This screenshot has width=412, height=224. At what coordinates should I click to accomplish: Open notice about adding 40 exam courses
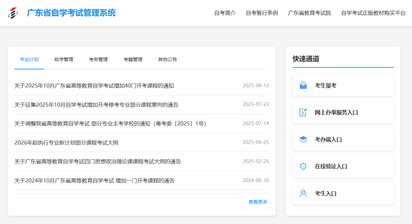coord(94,86)
